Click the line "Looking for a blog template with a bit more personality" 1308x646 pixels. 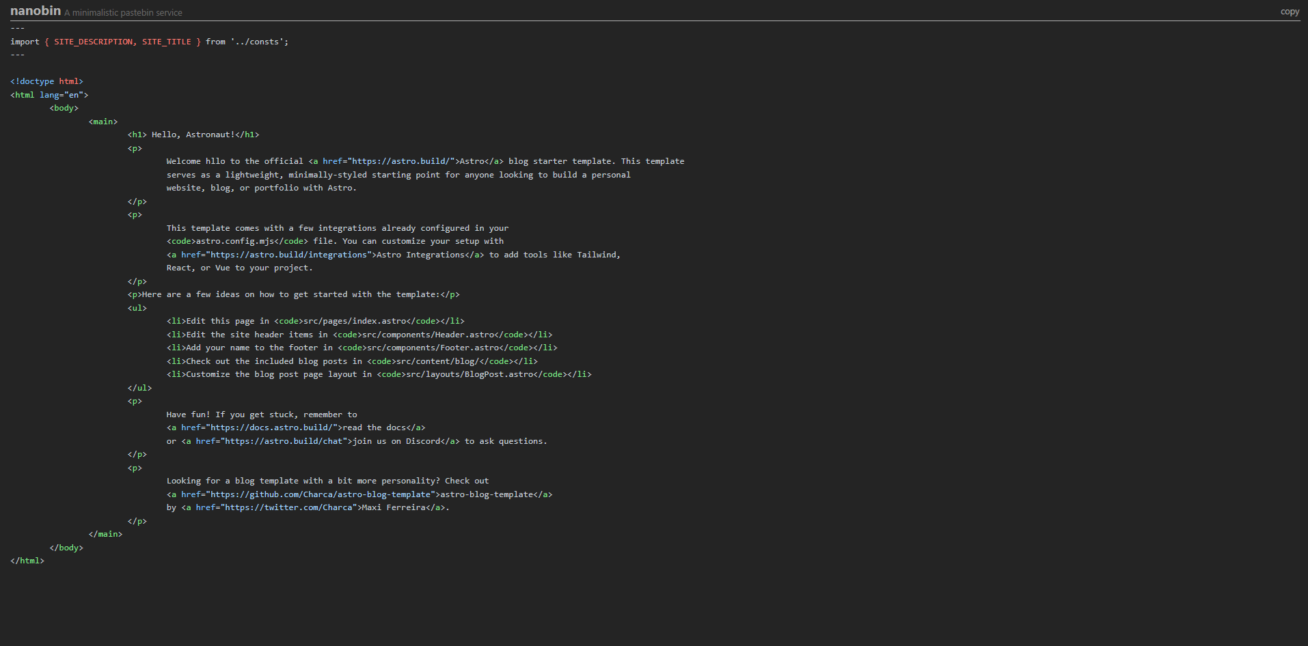point(327,481)
